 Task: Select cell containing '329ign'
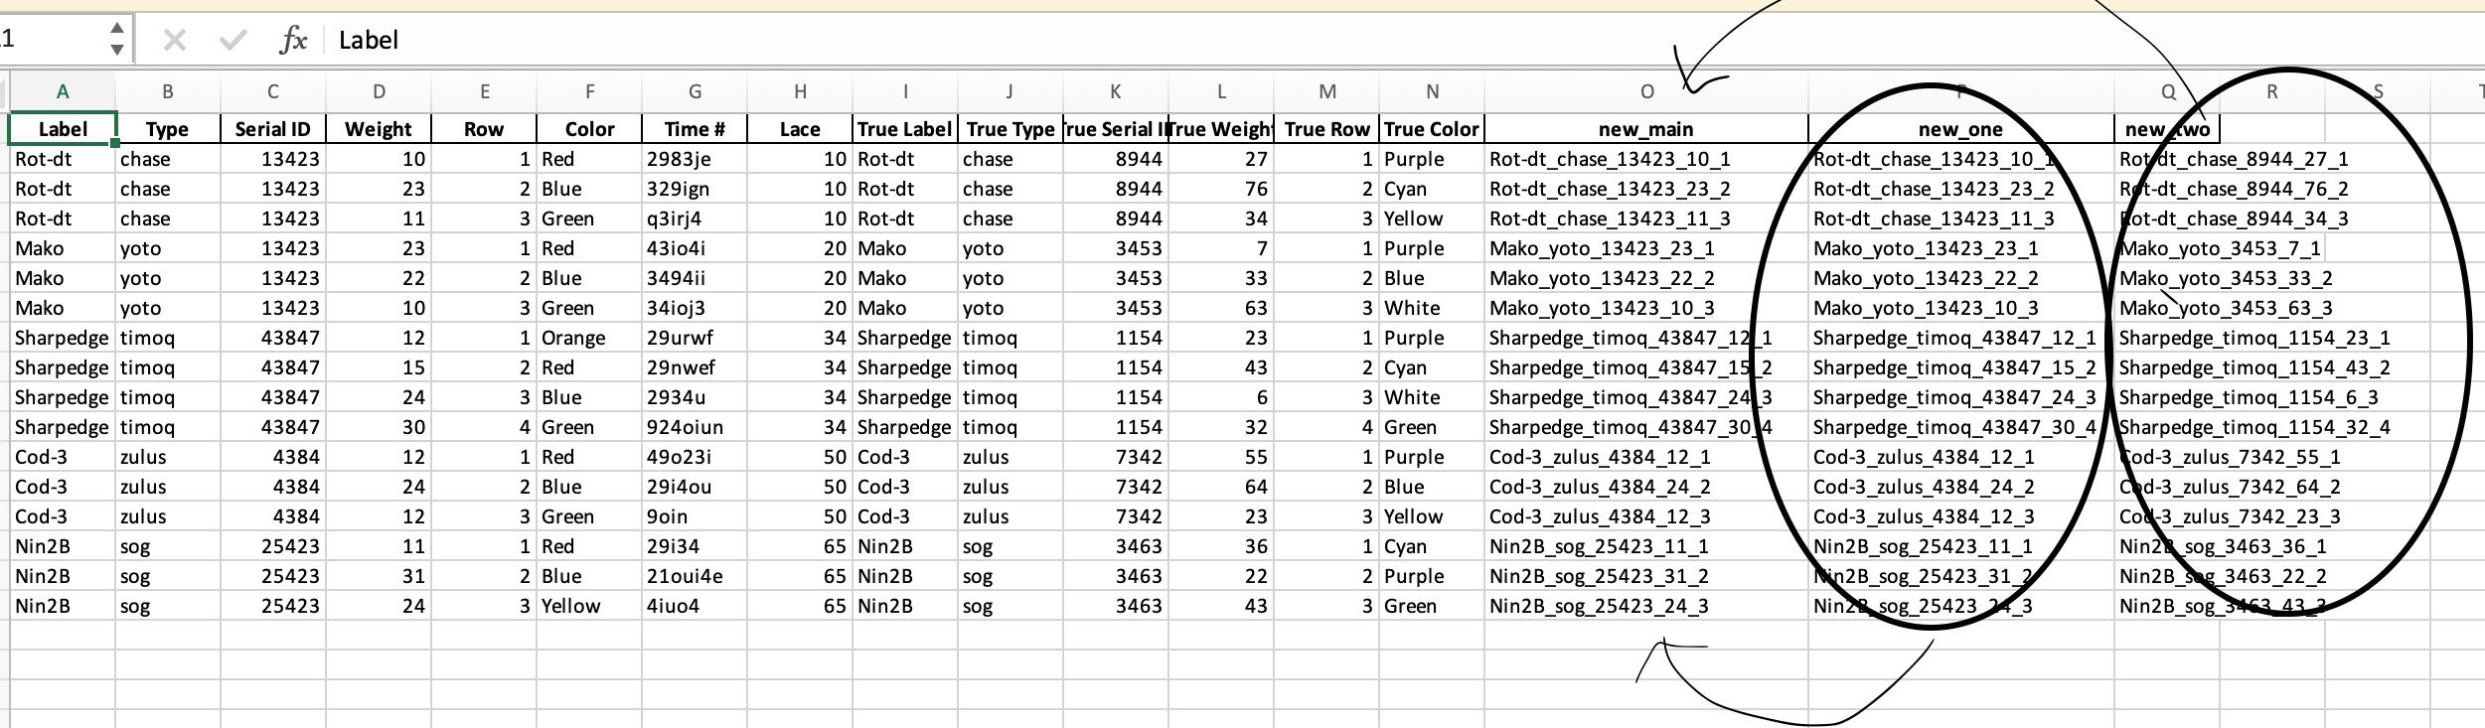click(x=695, y=189)
